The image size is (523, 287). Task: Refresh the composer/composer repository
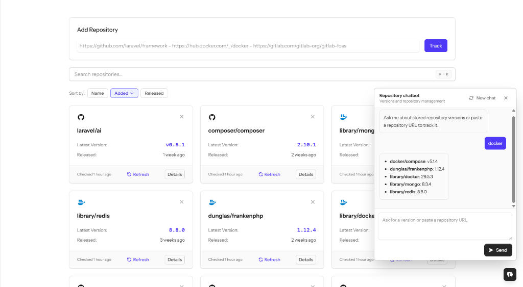point(269,174)
